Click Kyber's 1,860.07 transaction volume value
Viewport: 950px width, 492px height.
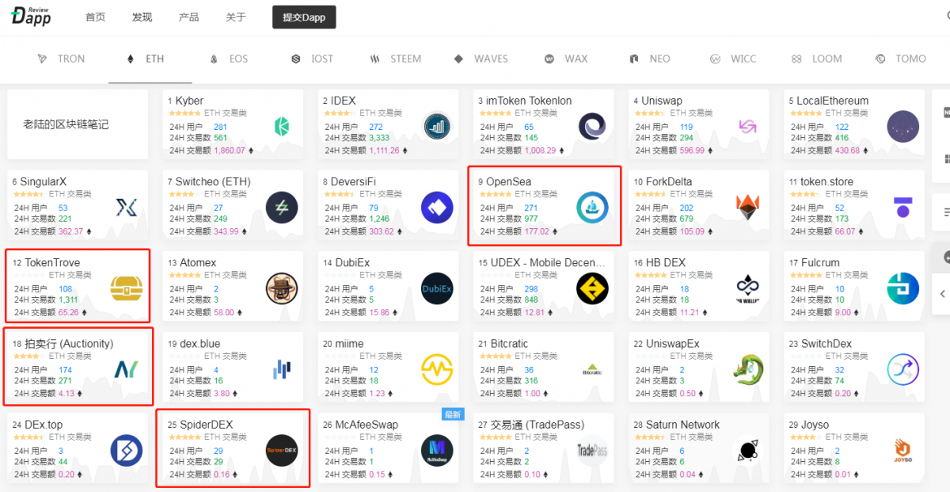pyautogui.click(x=230, y=150)
